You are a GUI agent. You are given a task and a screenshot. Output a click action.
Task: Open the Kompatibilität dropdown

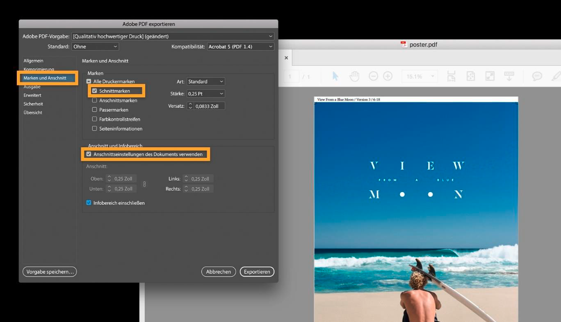click(x=240, y=47)
